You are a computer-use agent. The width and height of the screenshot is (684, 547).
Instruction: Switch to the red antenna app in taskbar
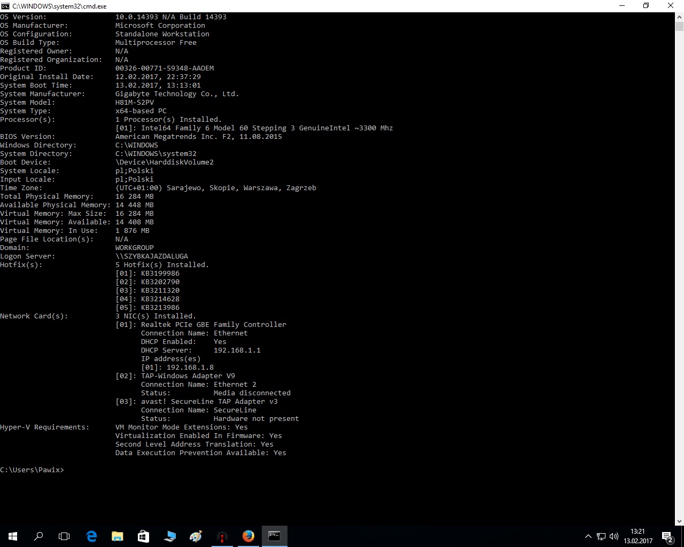coord(222,536)
